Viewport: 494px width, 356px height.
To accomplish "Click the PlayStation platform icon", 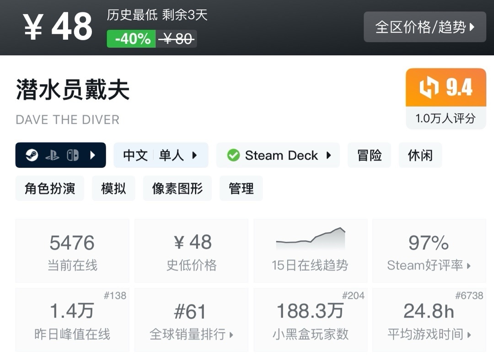I will click(x=52, y=156).
